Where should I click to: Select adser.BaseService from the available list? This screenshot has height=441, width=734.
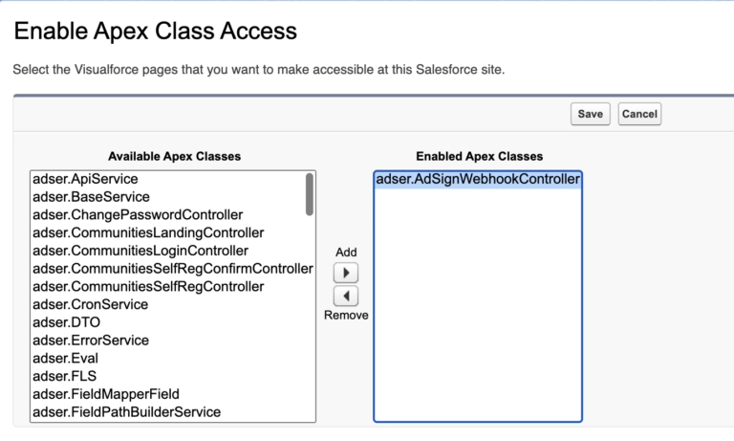[91, 197]
